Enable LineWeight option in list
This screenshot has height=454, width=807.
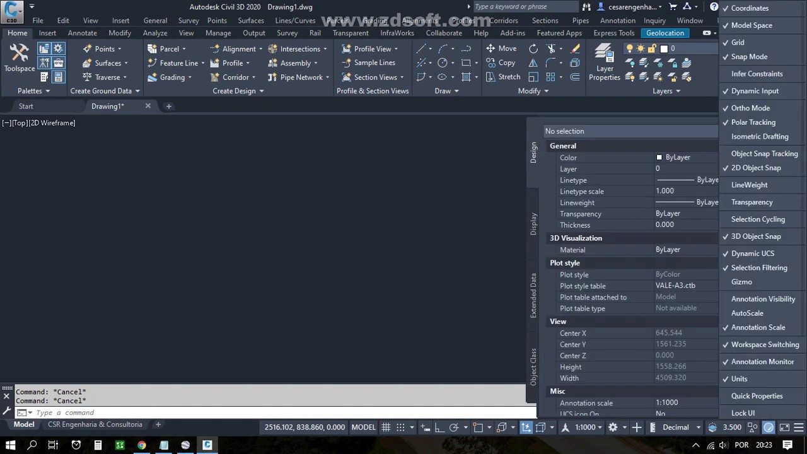pyautogui.click(x=749, y=185)
